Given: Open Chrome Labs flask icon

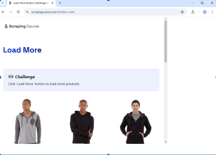Looking at the screenshot, I should 193,12.
